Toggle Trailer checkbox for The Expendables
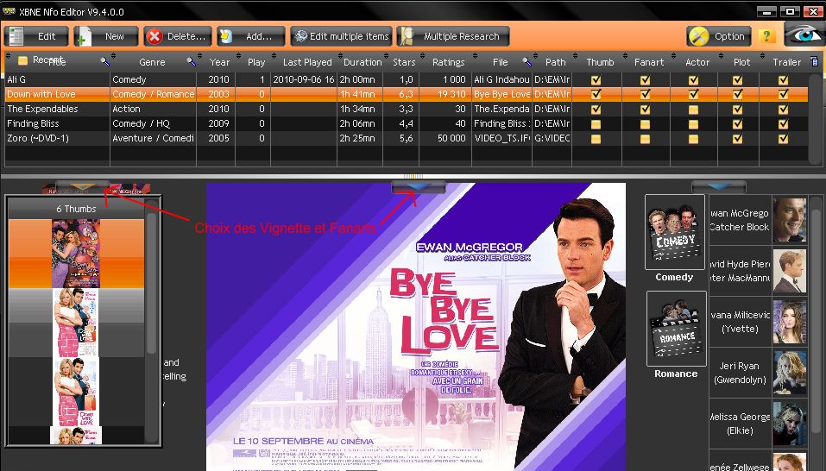 coord(784,110)
